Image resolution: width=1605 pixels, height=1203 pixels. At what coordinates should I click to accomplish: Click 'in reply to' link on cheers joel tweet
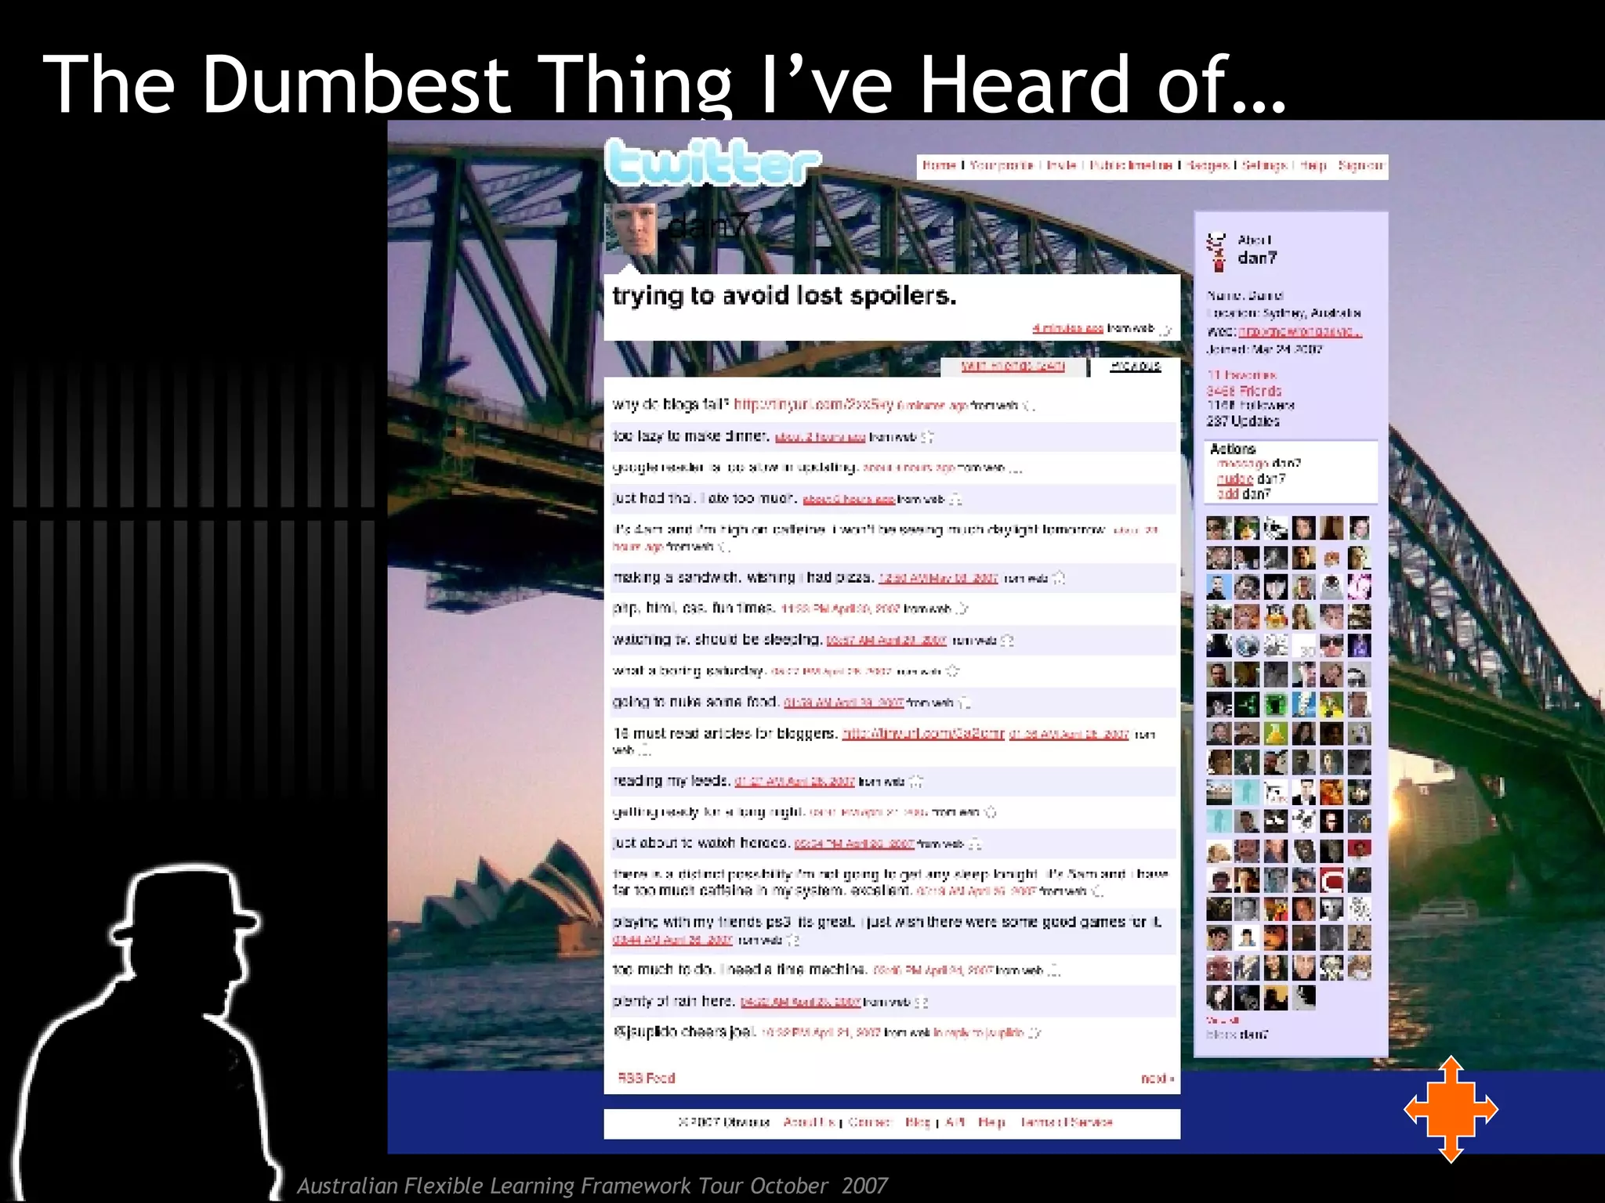click(x=979, y=1033)
